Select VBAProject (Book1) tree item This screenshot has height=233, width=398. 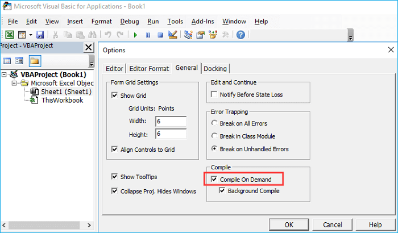click(x=53, y=74)
